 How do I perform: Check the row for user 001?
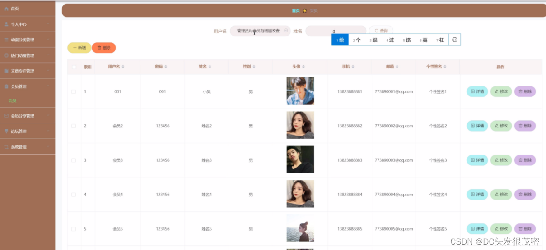click(74, 91)
